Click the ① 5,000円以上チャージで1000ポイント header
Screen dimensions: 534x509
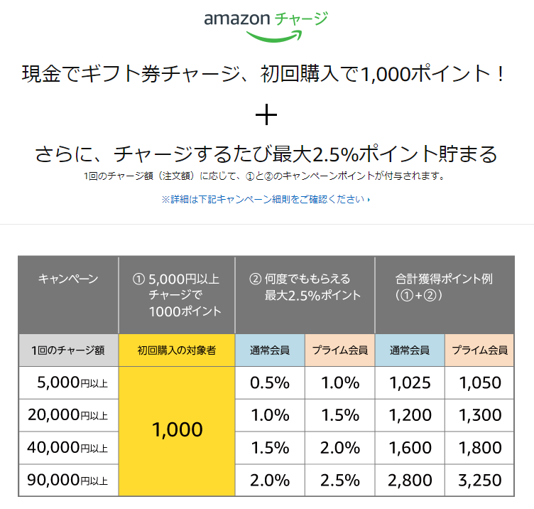pos(177,295)
